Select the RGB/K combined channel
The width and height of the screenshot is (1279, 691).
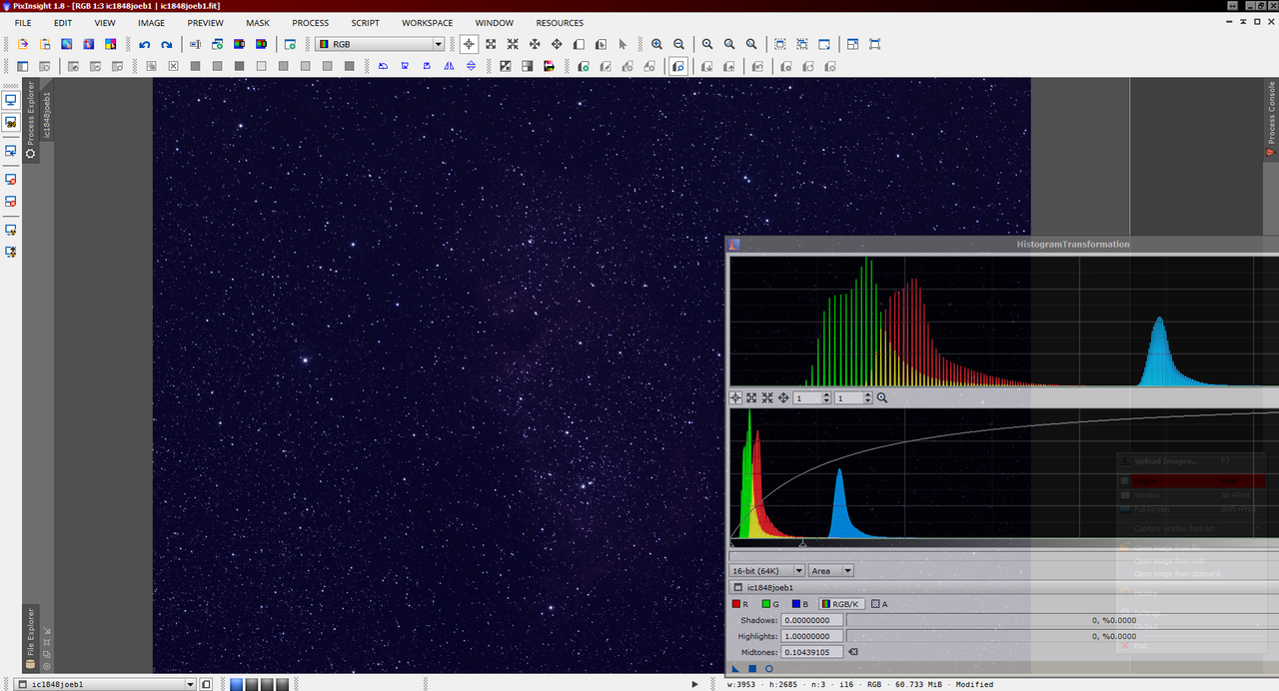click(840, 604)
